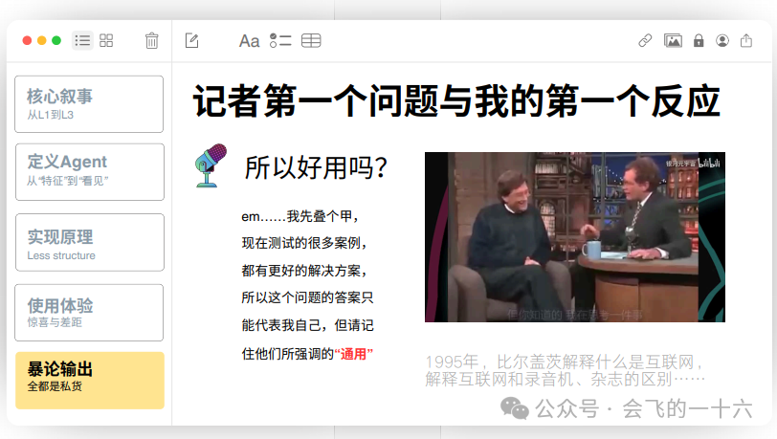Screen dimensions: 777x439
Task: Open the photo media icon
Action: 673,40
